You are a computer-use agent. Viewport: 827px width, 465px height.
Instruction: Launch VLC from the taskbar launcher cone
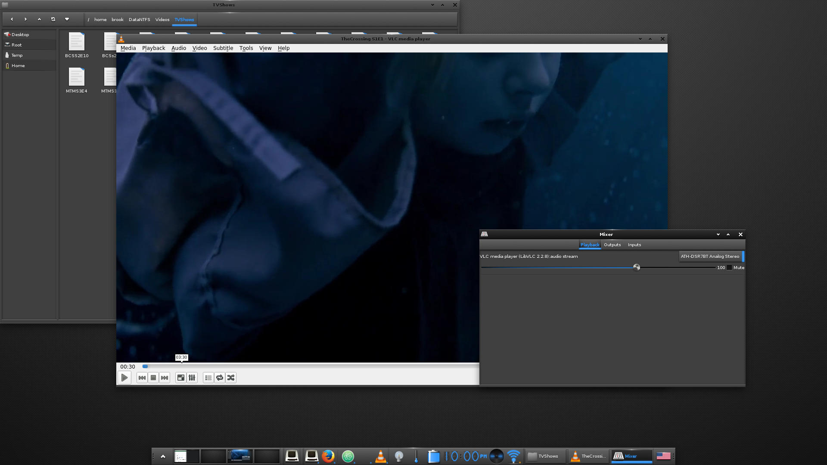pyautogui.click(x=380, y=456)
